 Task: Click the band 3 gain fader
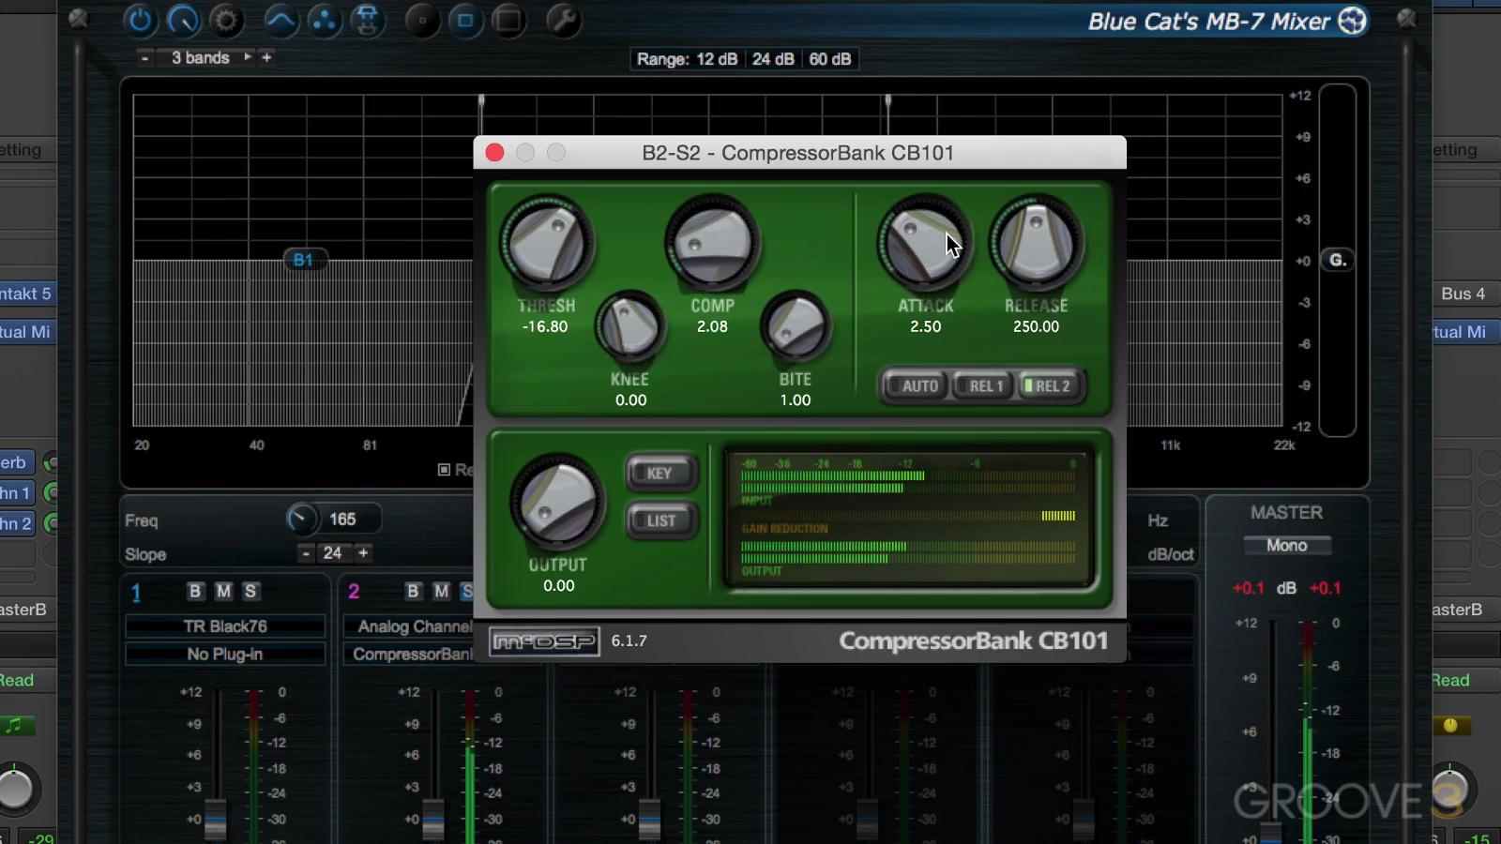pos(649,819)
